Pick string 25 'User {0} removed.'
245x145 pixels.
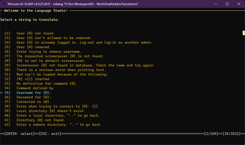(x=34, y=47)
